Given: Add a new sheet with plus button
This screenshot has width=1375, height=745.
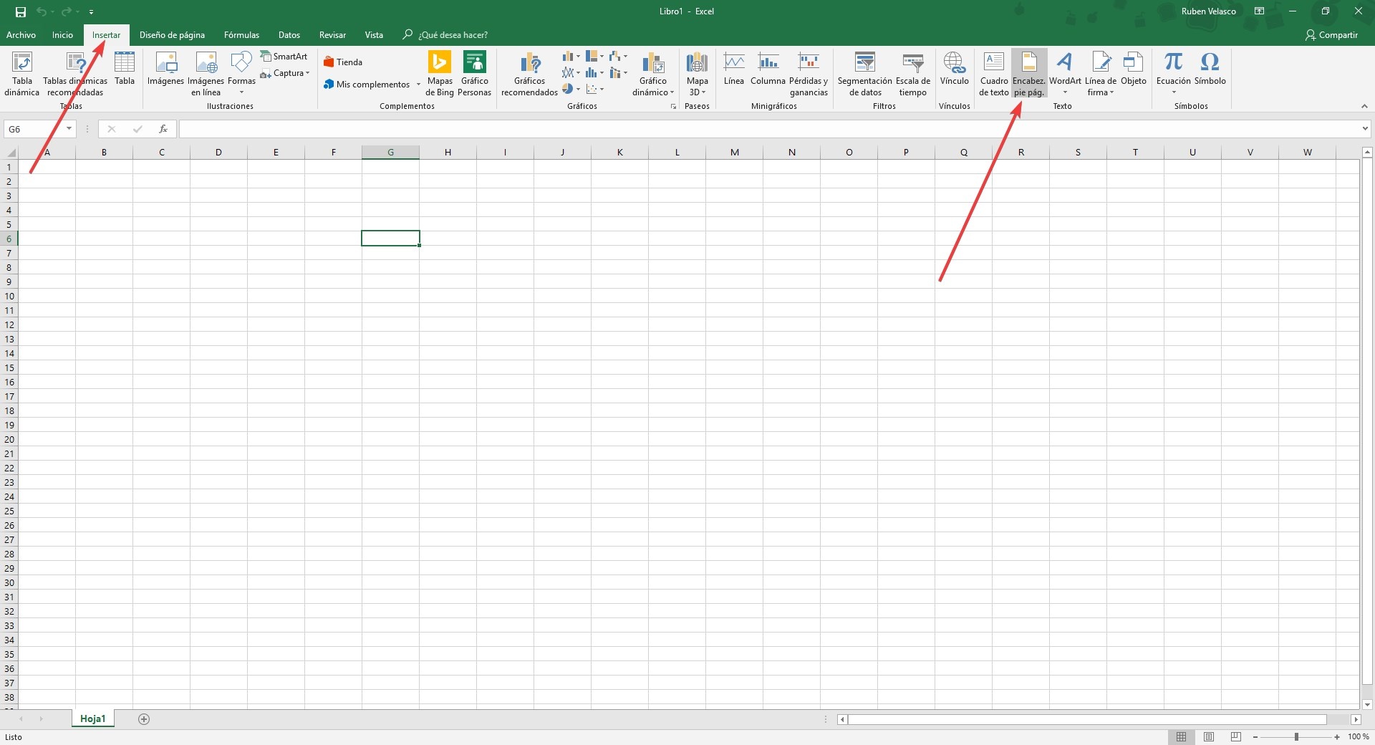Looking at the screenshot, I should pyautogui.click(x=144, y=719).
